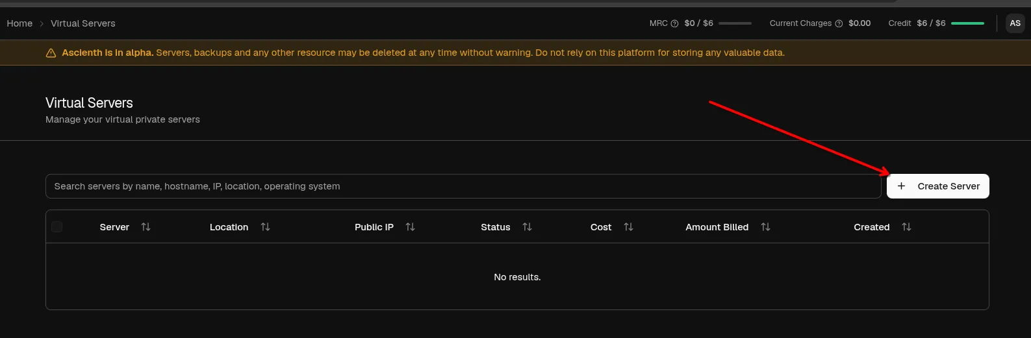Click the Server column header label
The width and height of the screenshot is (1031, 338).
click(x=114, y=227)
